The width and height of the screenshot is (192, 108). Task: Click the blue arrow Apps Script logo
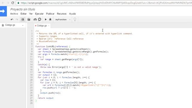pos(3,11)
